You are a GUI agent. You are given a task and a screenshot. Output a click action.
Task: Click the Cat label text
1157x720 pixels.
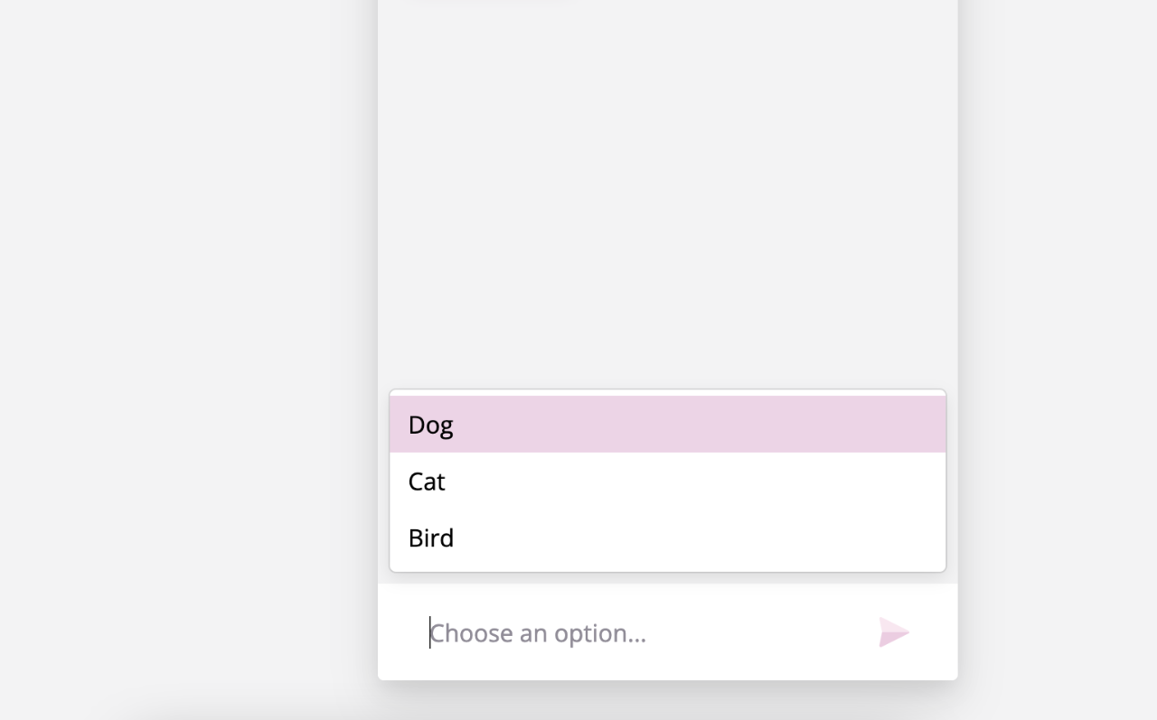point(427,482)
